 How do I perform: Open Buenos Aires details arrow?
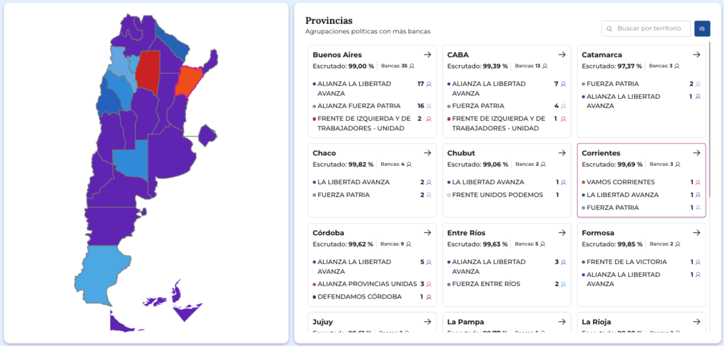coord(427,54)
